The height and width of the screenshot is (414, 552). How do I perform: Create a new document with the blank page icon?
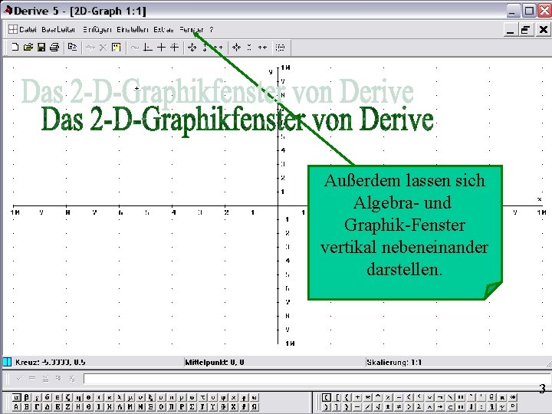15,48
